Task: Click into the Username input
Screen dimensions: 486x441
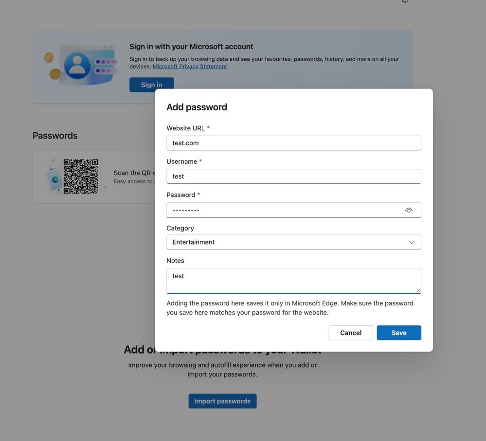Action: (x=293, y=176)
